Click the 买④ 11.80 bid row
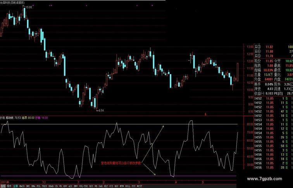 (x=274, y=52)
